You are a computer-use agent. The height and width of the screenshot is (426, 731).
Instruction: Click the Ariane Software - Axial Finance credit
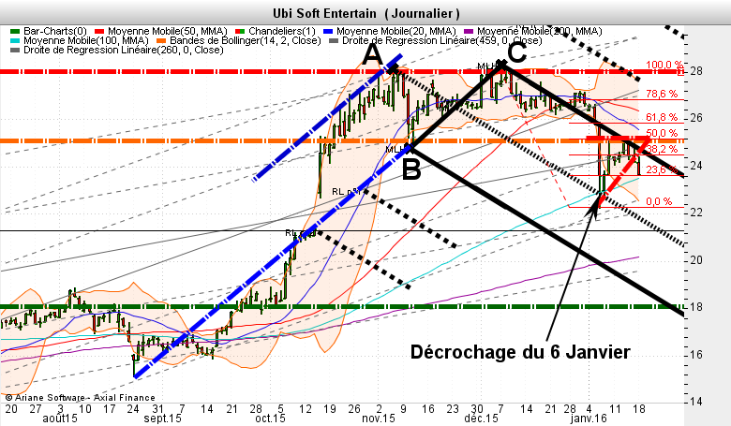click(x=81, y=398)
